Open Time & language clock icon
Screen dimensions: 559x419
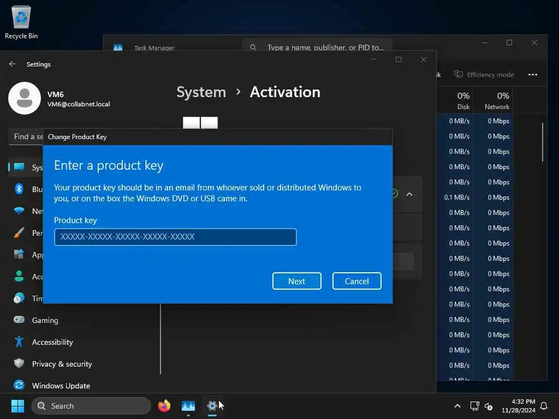coord(19,298)
